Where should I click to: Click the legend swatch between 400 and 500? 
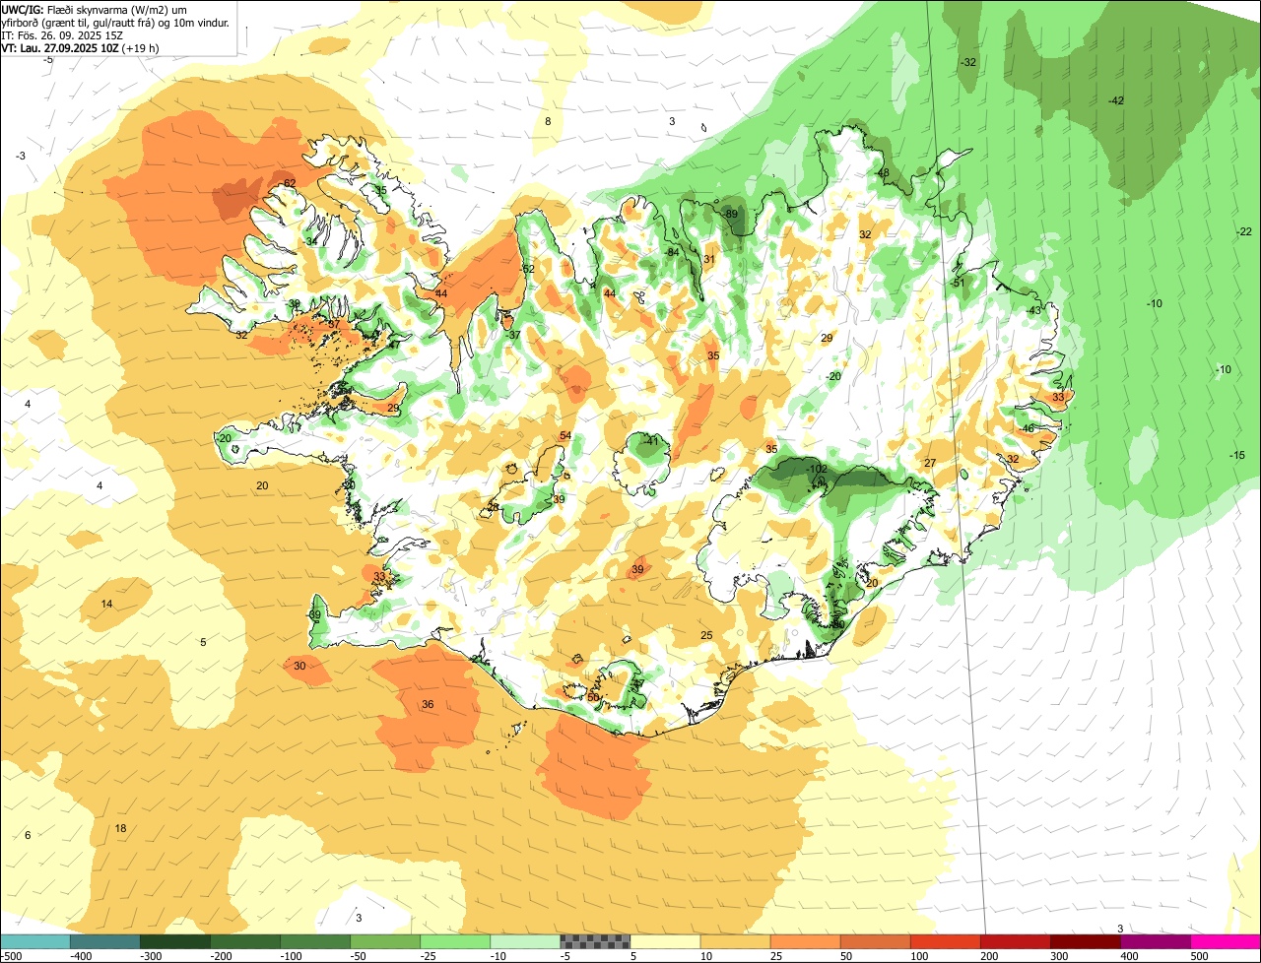coord(1155,941)
